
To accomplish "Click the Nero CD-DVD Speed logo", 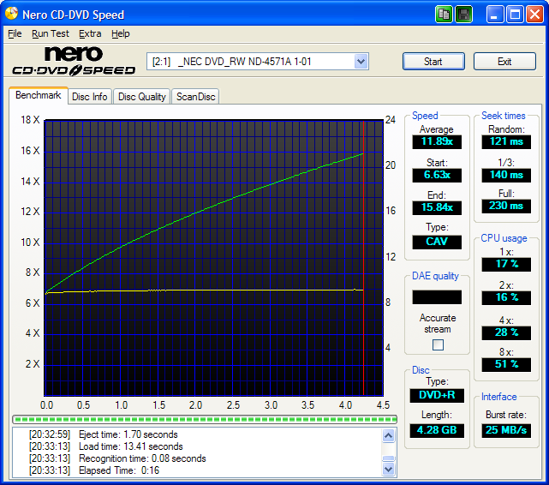I will [x=74, y=61].
